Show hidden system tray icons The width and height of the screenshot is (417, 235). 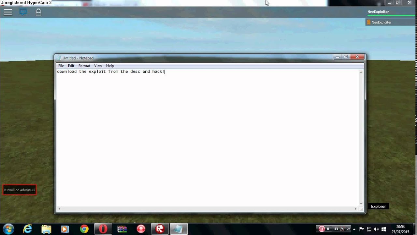(354, 229)
